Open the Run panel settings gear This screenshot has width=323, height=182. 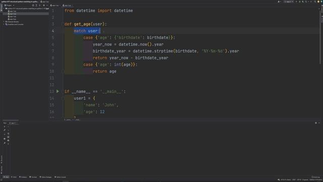coord(316,123)
